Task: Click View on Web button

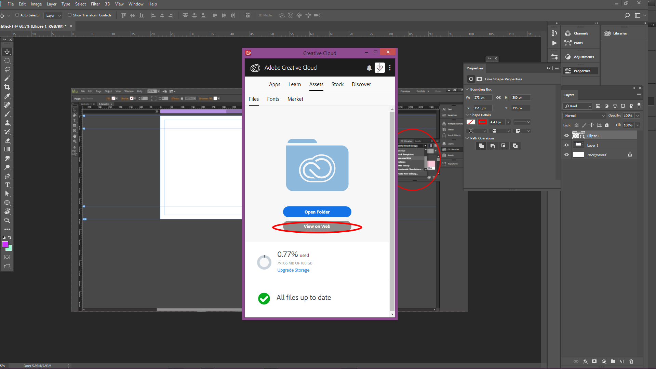Action: point(317,227)
